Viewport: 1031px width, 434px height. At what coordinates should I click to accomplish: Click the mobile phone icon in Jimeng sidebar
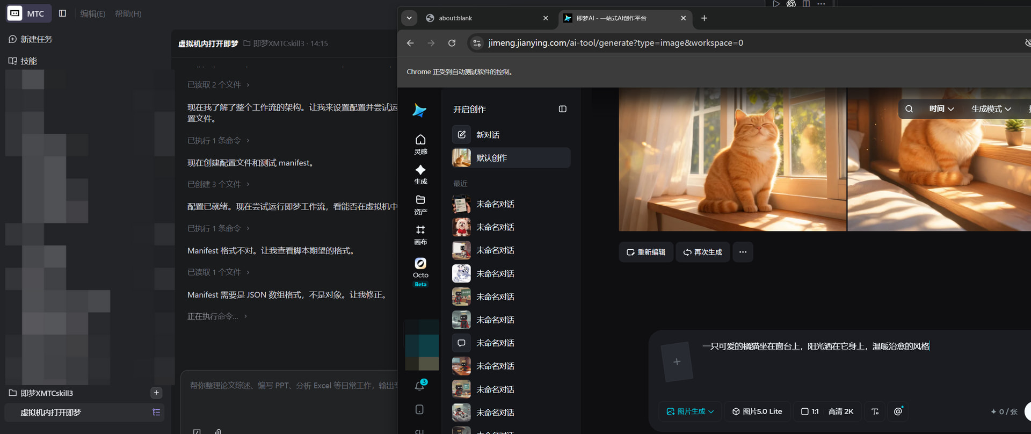tap(419, 409)
